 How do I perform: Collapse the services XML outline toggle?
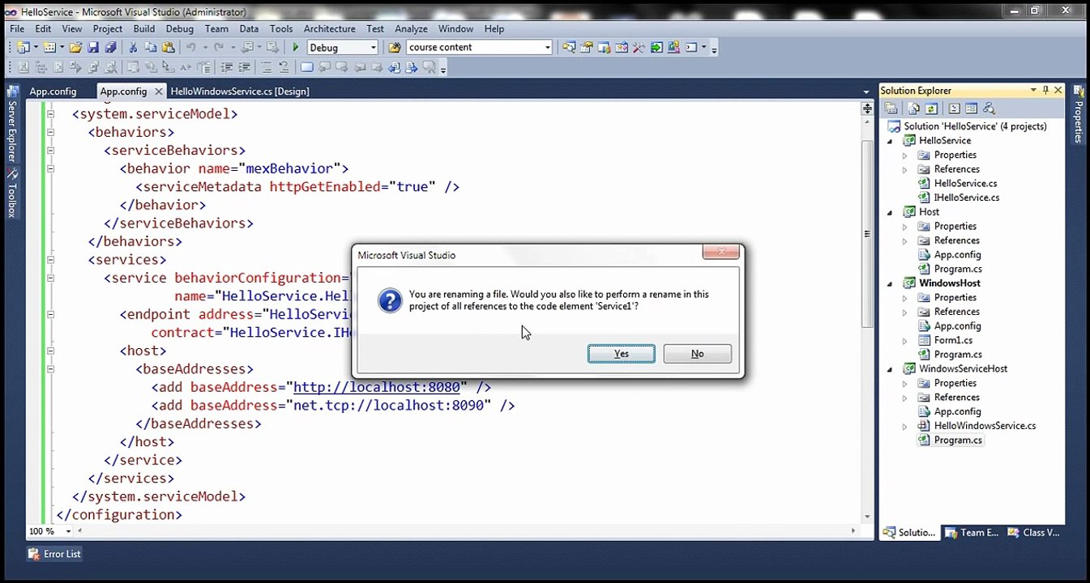pyautogui.click(x=50, y=260)
